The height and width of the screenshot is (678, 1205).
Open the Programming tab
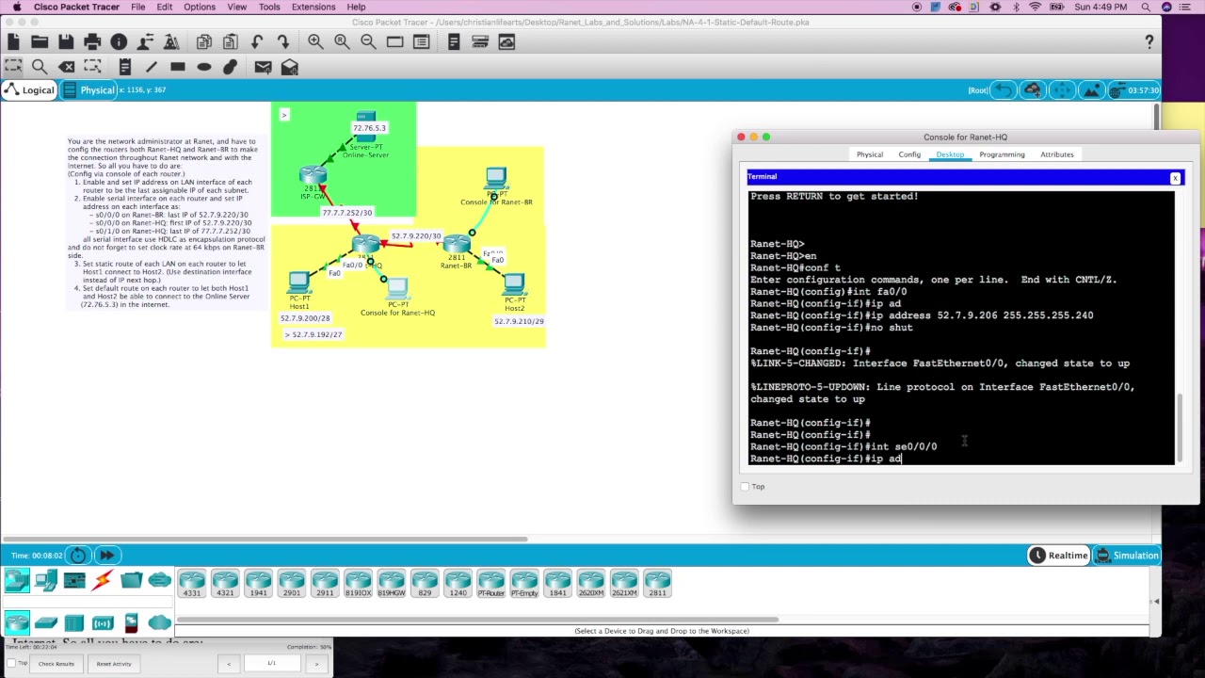[1002, 154]
